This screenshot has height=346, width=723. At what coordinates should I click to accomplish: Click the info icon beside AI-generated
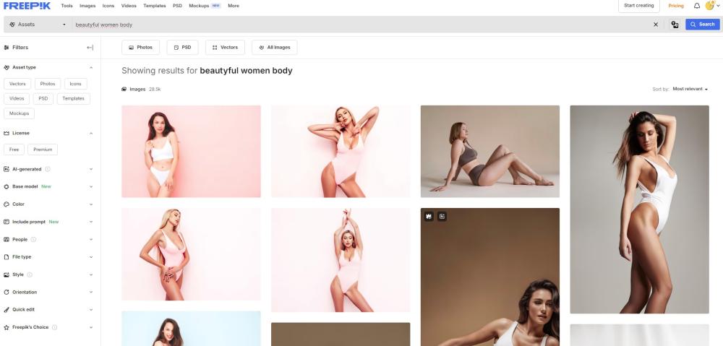coord(48,169)
